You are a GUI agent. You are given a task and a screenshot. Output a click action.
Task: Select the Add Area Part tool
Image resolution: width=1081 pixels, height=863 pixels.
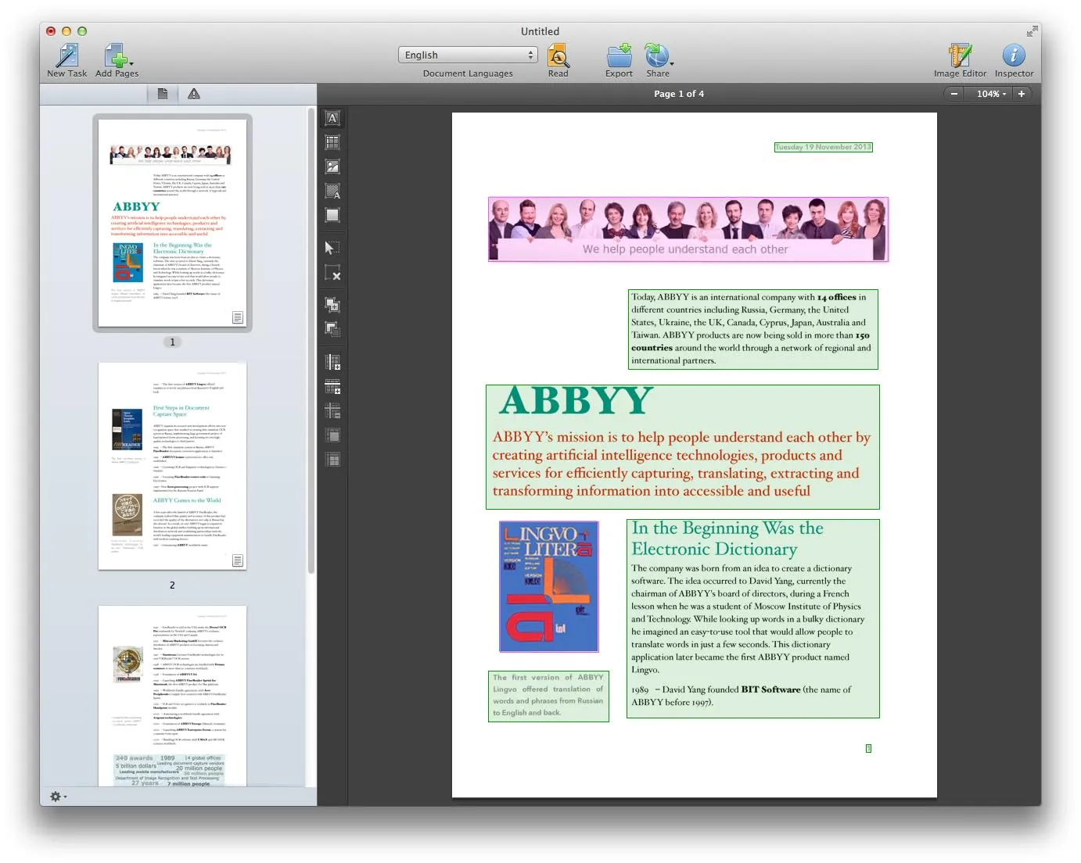[332, 305]
